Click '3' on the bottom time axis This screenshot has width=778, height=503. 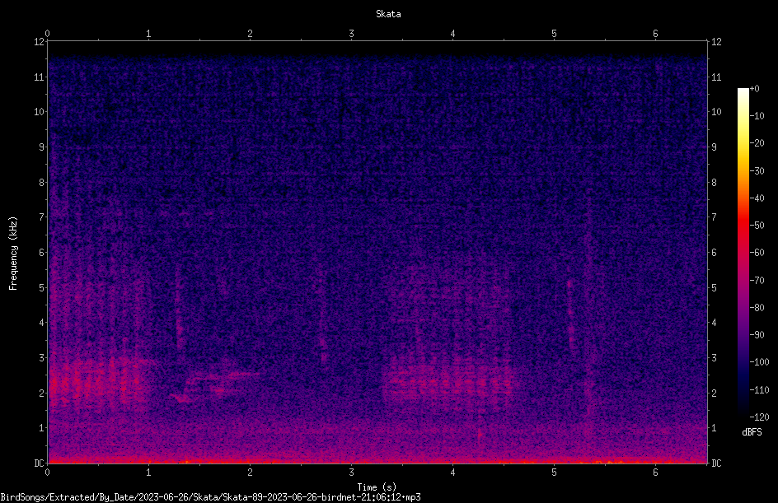(x=351, y=473)
